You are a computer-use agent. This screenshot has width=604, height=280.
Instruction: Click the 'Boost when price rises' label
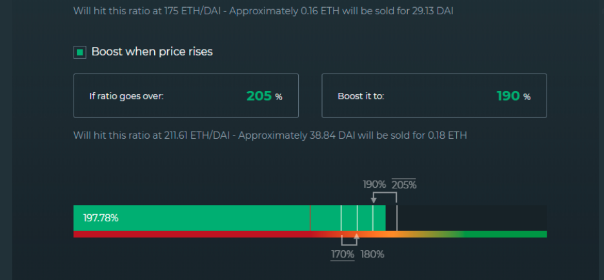click(152, 52)
